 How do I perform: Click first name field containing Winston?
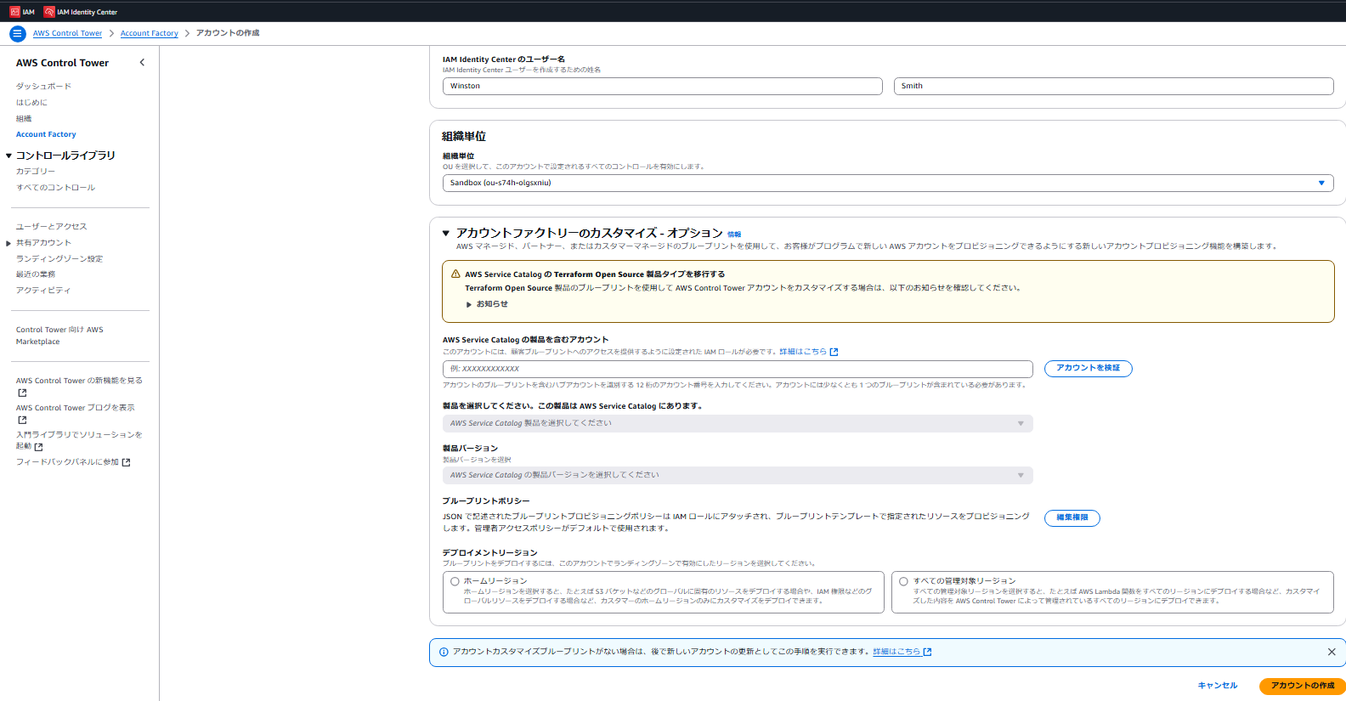coord(663,86)
